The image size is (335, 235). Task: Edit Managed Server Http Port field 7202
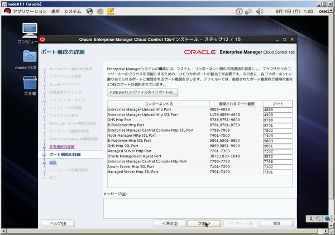(277, 151)
